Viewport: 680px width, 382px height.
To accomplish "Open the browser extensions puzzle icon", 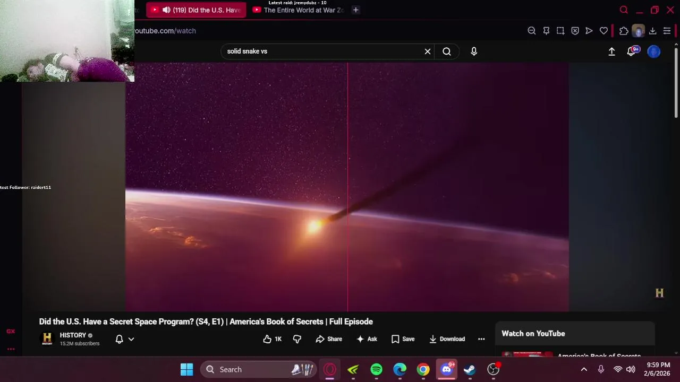I will pos(624,31).
